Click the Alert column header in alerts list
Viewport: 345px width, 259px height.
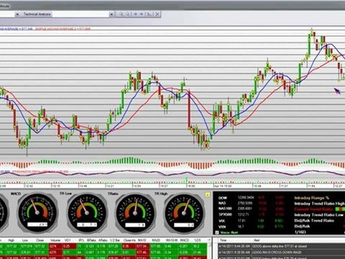tap(257, 240)
